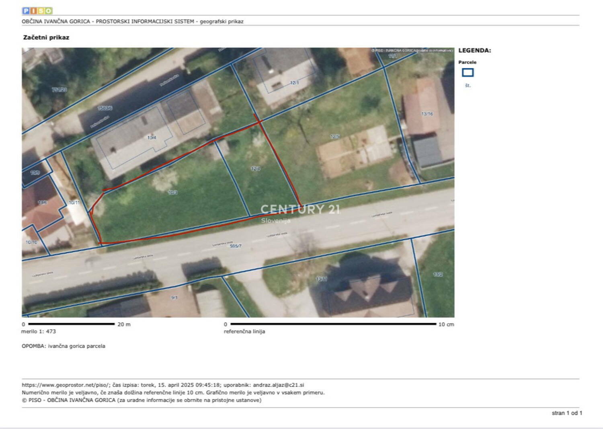This screenshot has width=603, height=429.
Task: Click parcel label 10/11 on the map
Action: click(x=74, y=203)
